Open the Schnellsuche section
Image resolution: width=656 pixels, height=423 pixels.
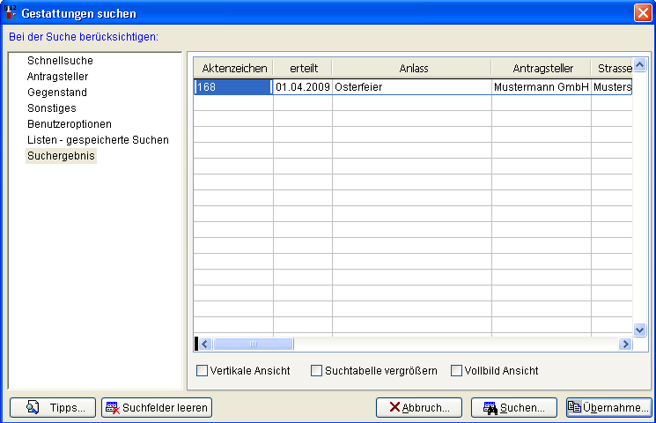point(60,61)
